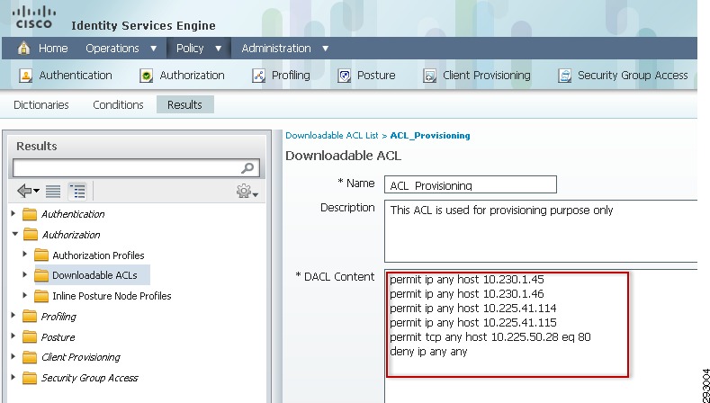
Task: Click the Profiling folder icon in tree
Action: click(30, 316)
